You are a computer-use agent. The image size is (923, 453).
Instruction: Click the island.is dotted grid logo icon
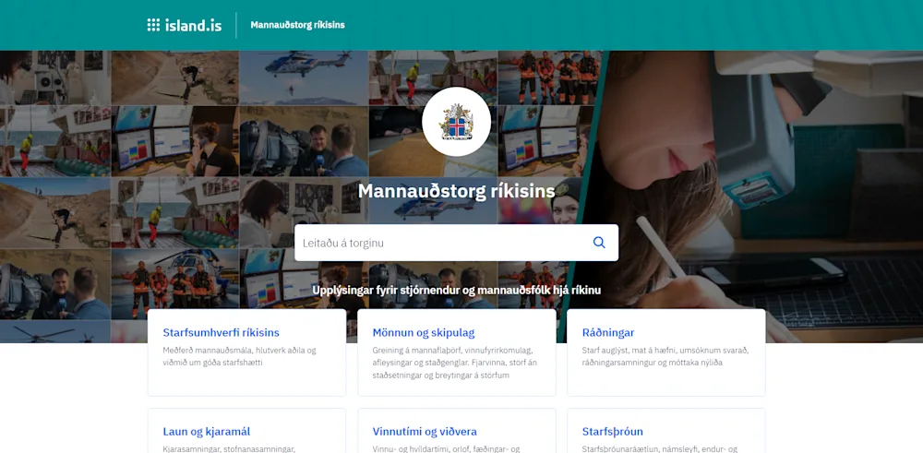coord(153,25)
